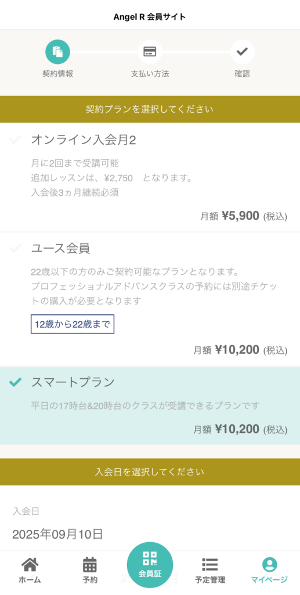Screen dimensions: 300x595
Task: Click the 入会日 field label
Action: (x=26, y=511)
